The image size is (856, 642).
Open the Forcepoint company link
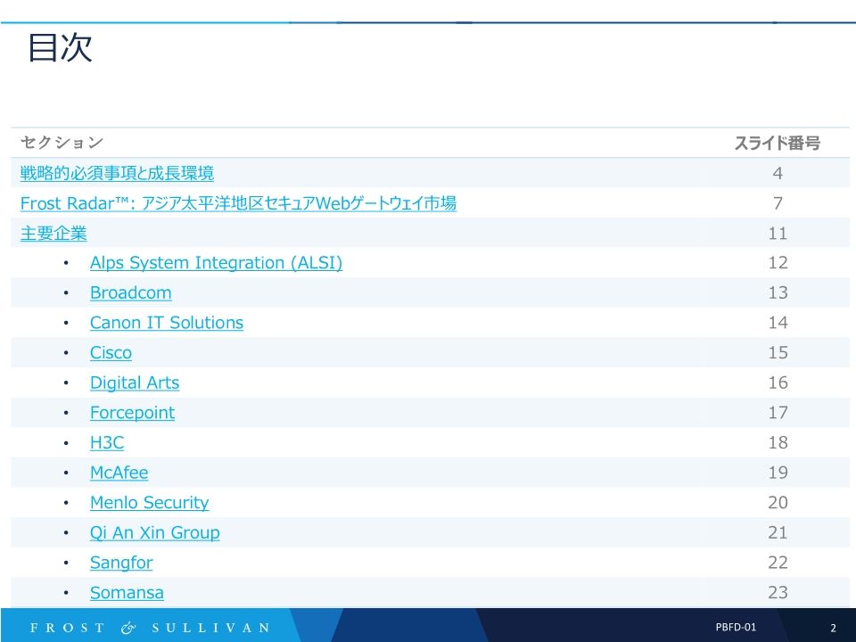(x=132, y=413)
